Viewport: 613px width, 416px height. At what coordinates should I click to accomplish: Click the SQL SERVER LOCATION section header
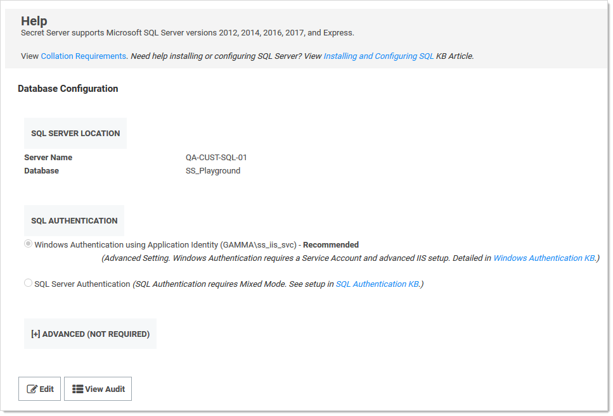coord(75,134)
